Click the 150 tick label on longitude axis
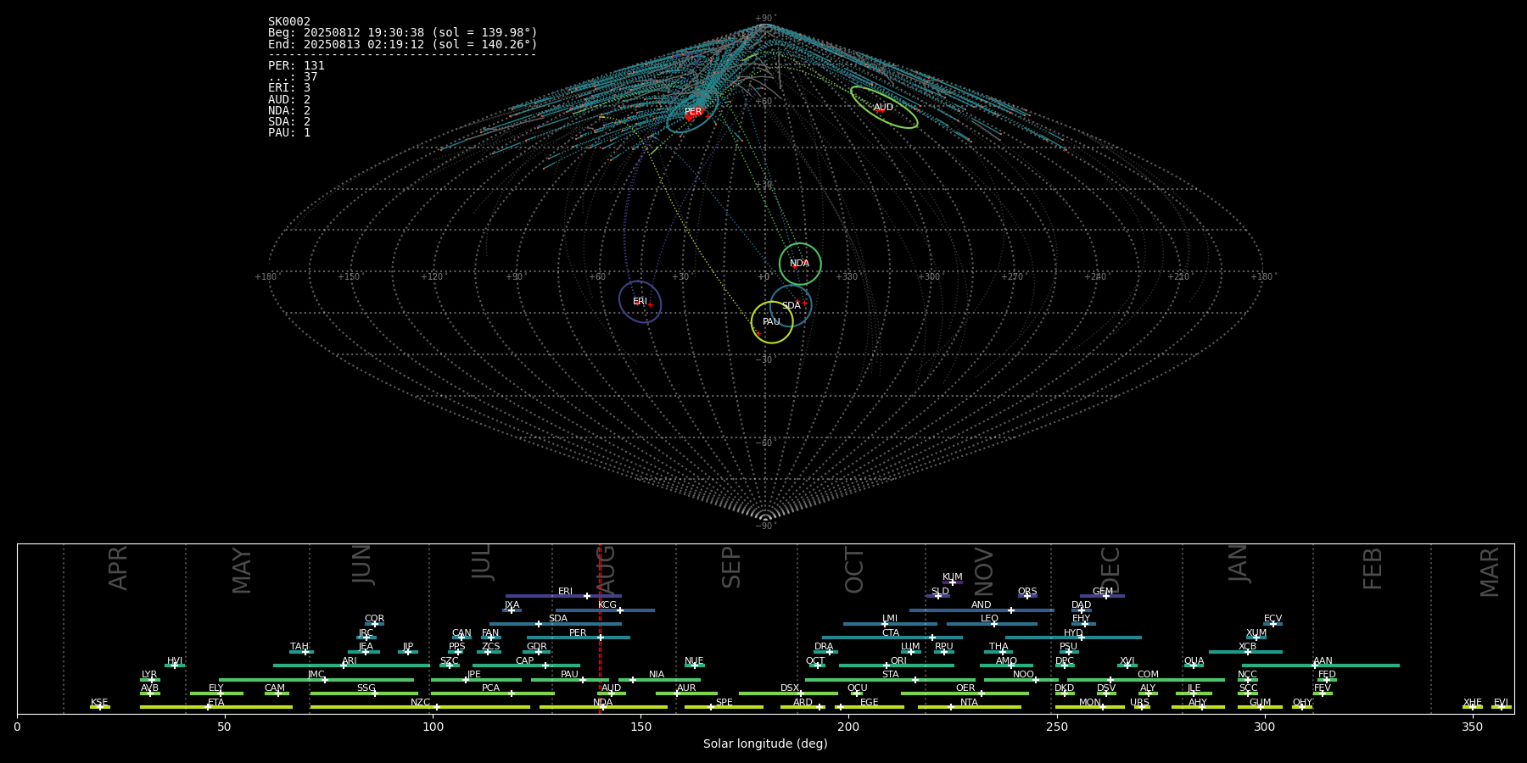The image size is (1527, 763). [640, 727]
